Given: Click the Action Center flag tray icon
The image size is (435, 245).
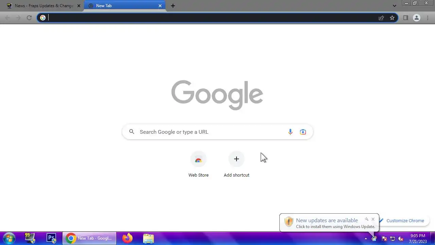Looking at the screenshot, I should tap(384, 239).
